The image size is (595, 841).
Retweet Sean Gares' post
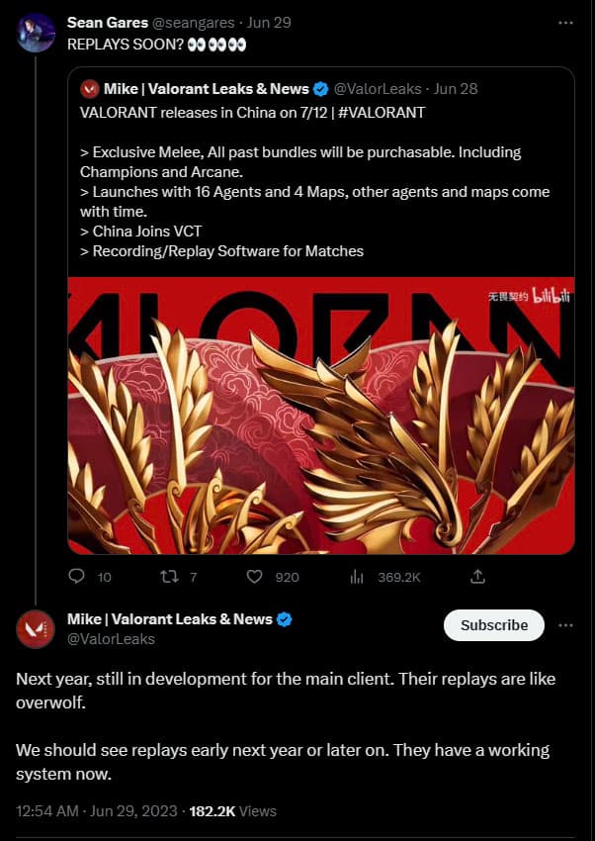point(170,577)
